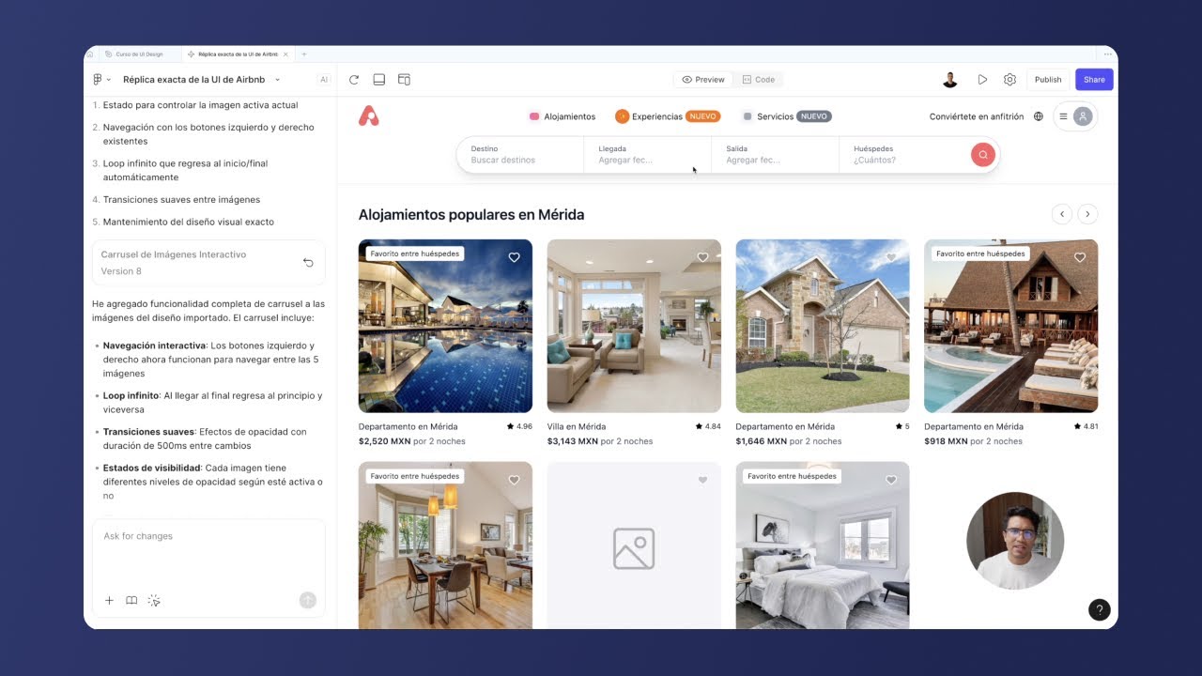Click the $2,520 MXN price text
Viewport: 1202px width, 676px height.
385,441
